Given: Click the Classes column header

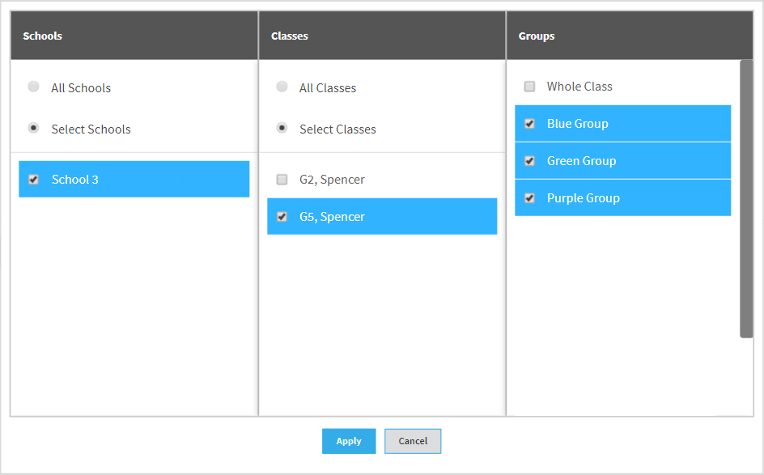Looking at the screenshot, I should 382,36.
